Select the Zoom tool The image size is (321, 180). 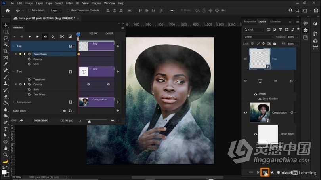click(x=6, y=155)
